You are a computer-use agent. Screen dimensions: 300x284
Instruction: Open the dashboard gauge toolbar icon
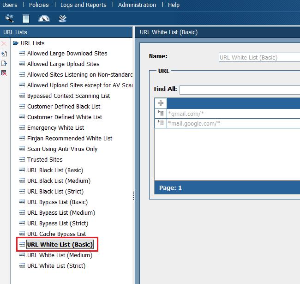[x=44, y=18]
